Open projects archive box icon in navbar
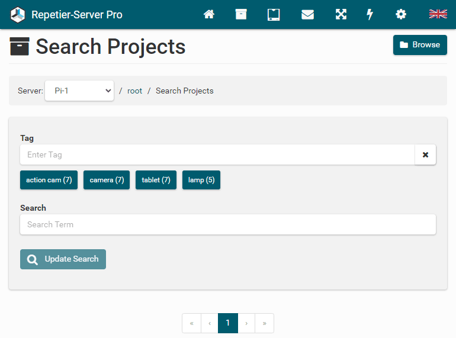456x338 pixels. tap(241, 14)
